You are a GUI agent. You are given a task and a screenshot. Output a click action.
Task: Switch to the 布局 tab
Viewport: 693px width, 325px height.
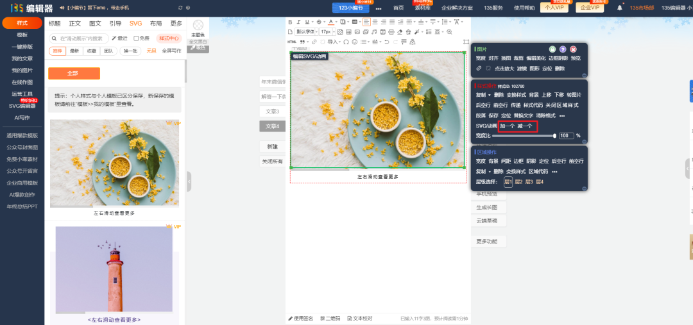coord(155,24)
